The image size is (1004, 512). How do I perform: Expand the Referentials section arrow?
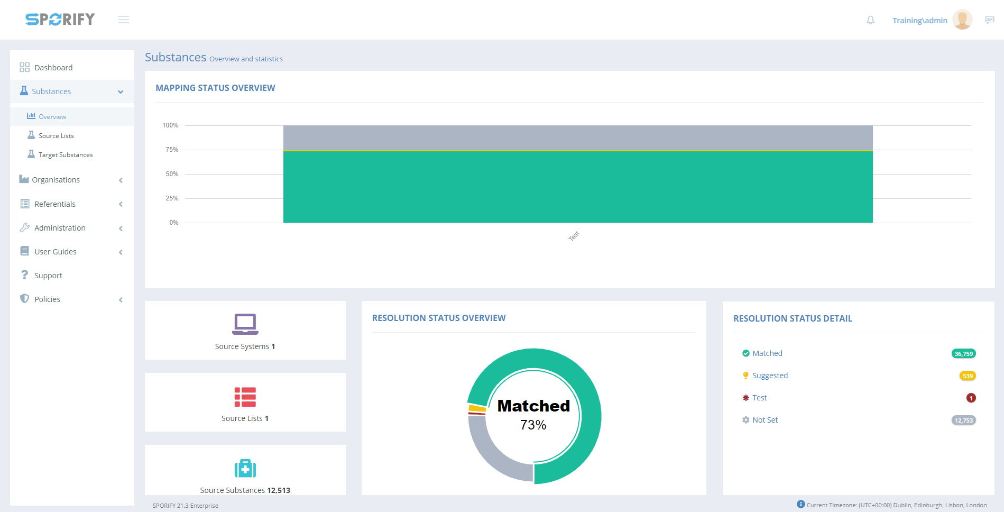pos(121,204)
